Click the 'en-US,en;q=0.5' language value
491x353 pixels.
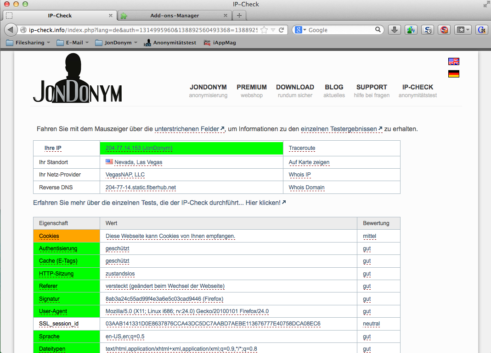(125, 336)
